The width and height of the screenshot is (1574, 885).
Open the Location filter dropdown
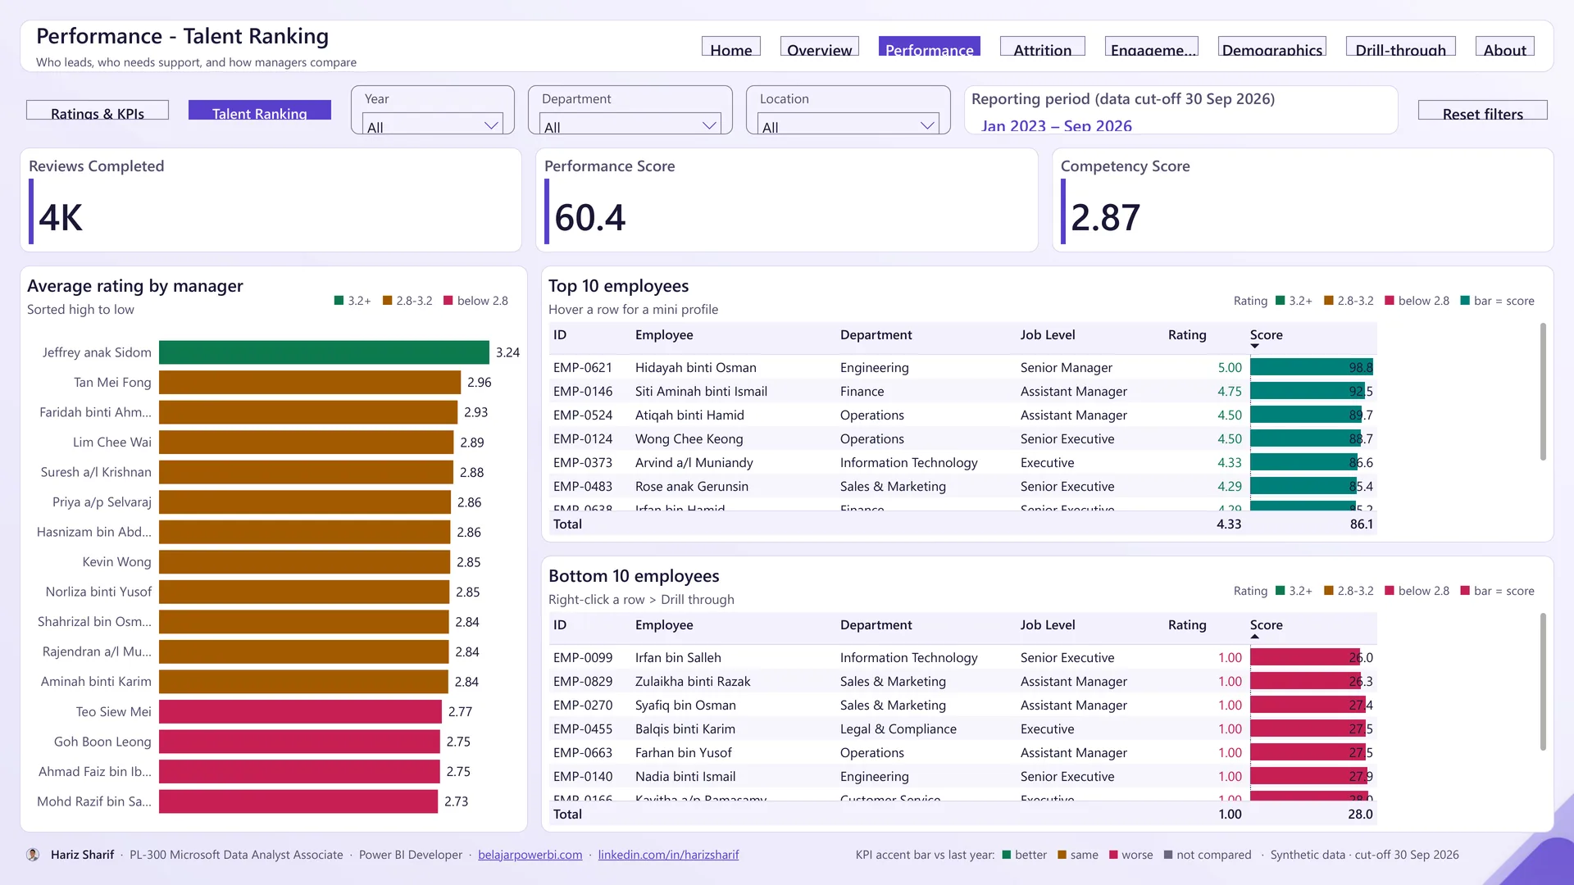pyautogui.click(x=848, y=125)
